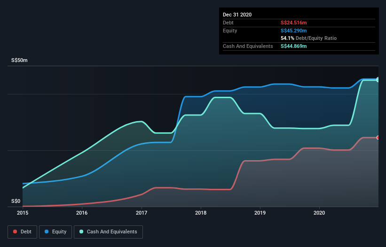Click the S$44.869m cash value

tap(294, 46)
